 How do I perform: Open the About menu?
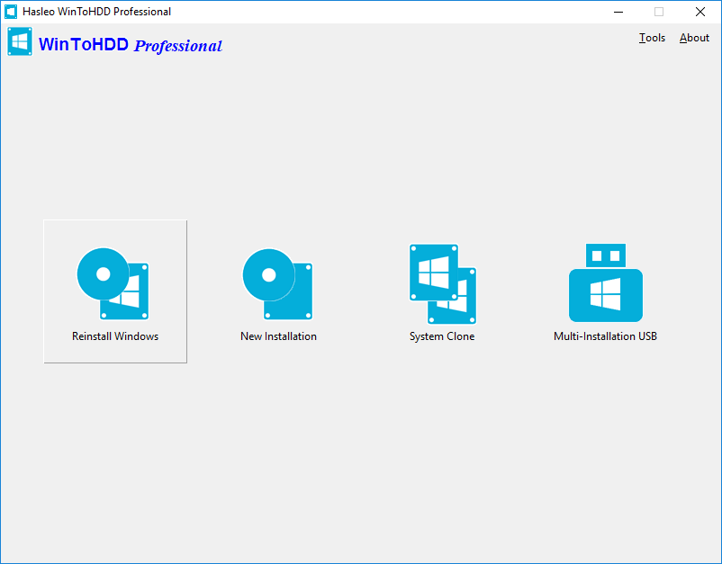click(693, 38)
